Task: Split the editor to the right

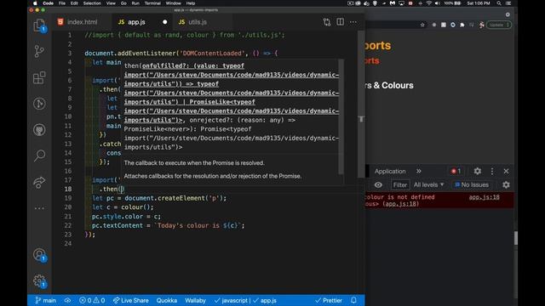Action: [341, 22]
